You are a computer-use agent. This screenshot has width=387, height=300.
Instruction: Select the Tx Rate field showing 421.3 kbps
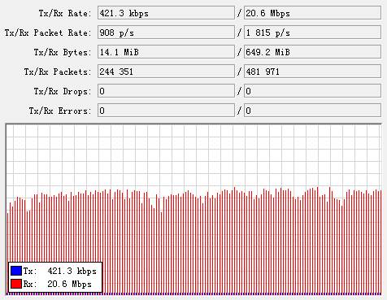166,13
